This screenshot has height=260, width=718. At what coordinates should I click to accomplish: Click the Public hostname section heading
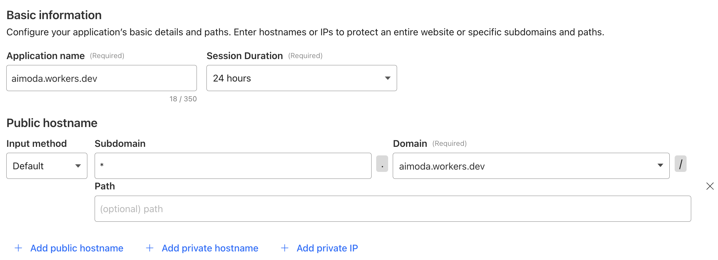(x=52, y=123)
